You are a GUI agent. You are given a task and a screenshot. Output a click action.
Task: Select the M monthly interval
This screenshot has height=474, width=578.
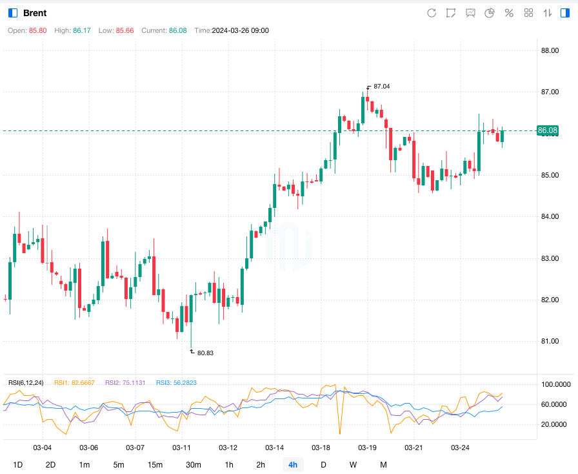[383, 465]
